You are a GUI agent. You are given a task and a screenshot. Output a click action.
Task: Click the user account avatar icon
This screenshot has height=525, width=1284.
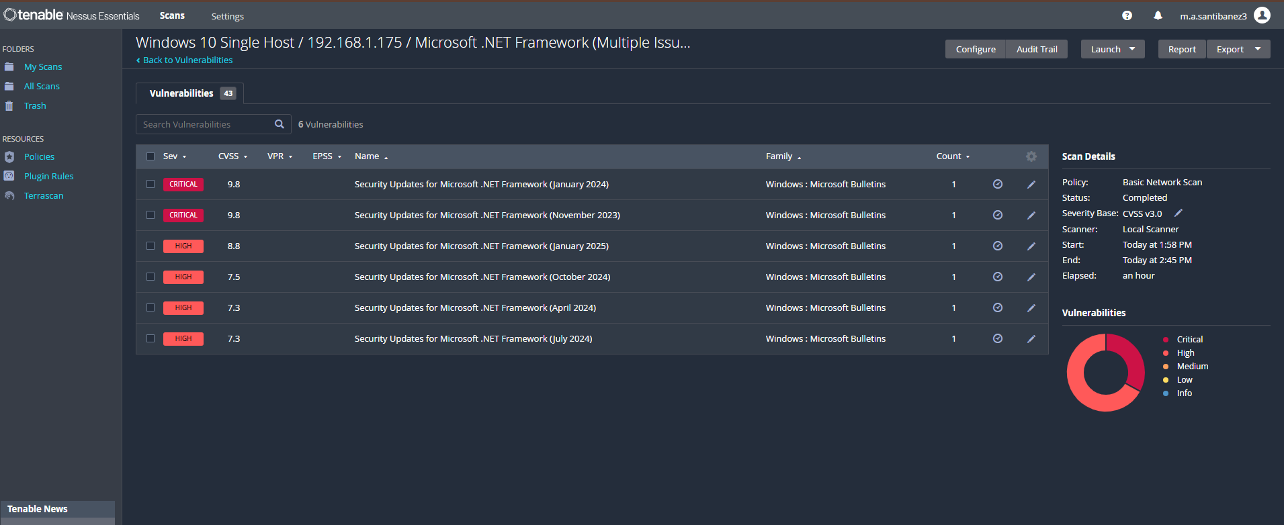click(1262, 15)
